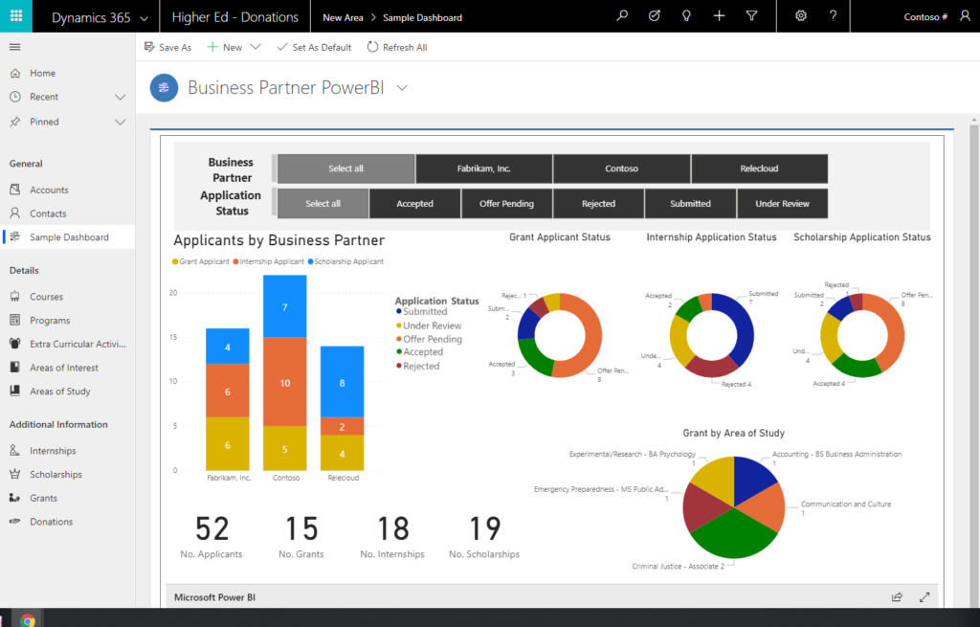The height and width of the screenshot is (627, 980).
Task: Click the search icon in top bar
Action: coord(622,16)
